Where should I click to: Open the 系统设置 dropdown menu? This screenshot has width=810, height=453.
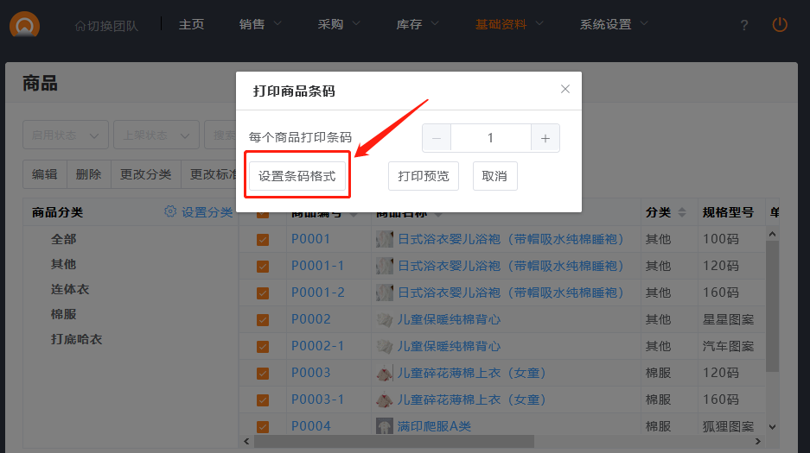[615, 24]
